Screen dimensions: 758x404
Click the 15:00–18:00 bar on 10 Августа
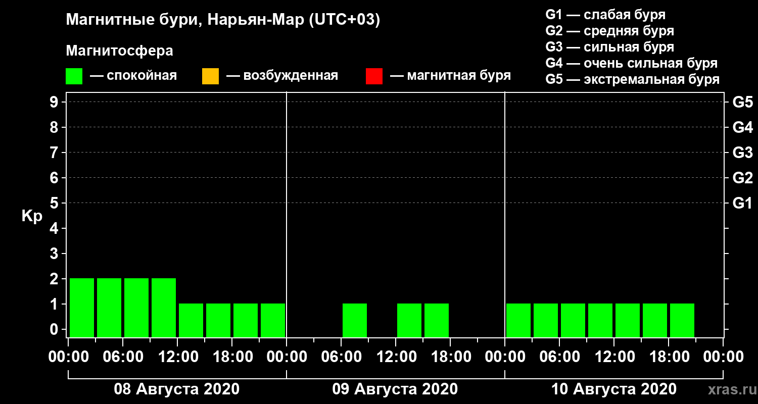pos(655,320)
